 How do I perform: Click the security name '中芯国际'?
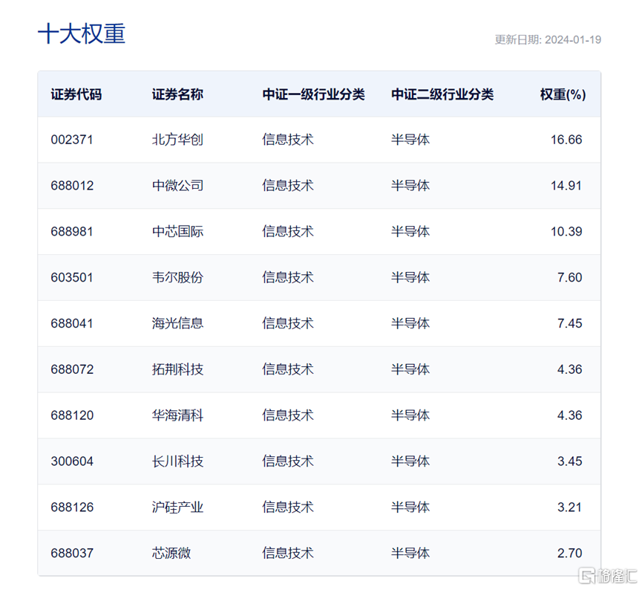coord(177,232)
